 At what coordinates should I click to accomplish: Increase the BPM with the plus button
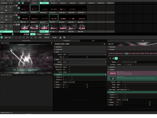[x=20, y=37]
